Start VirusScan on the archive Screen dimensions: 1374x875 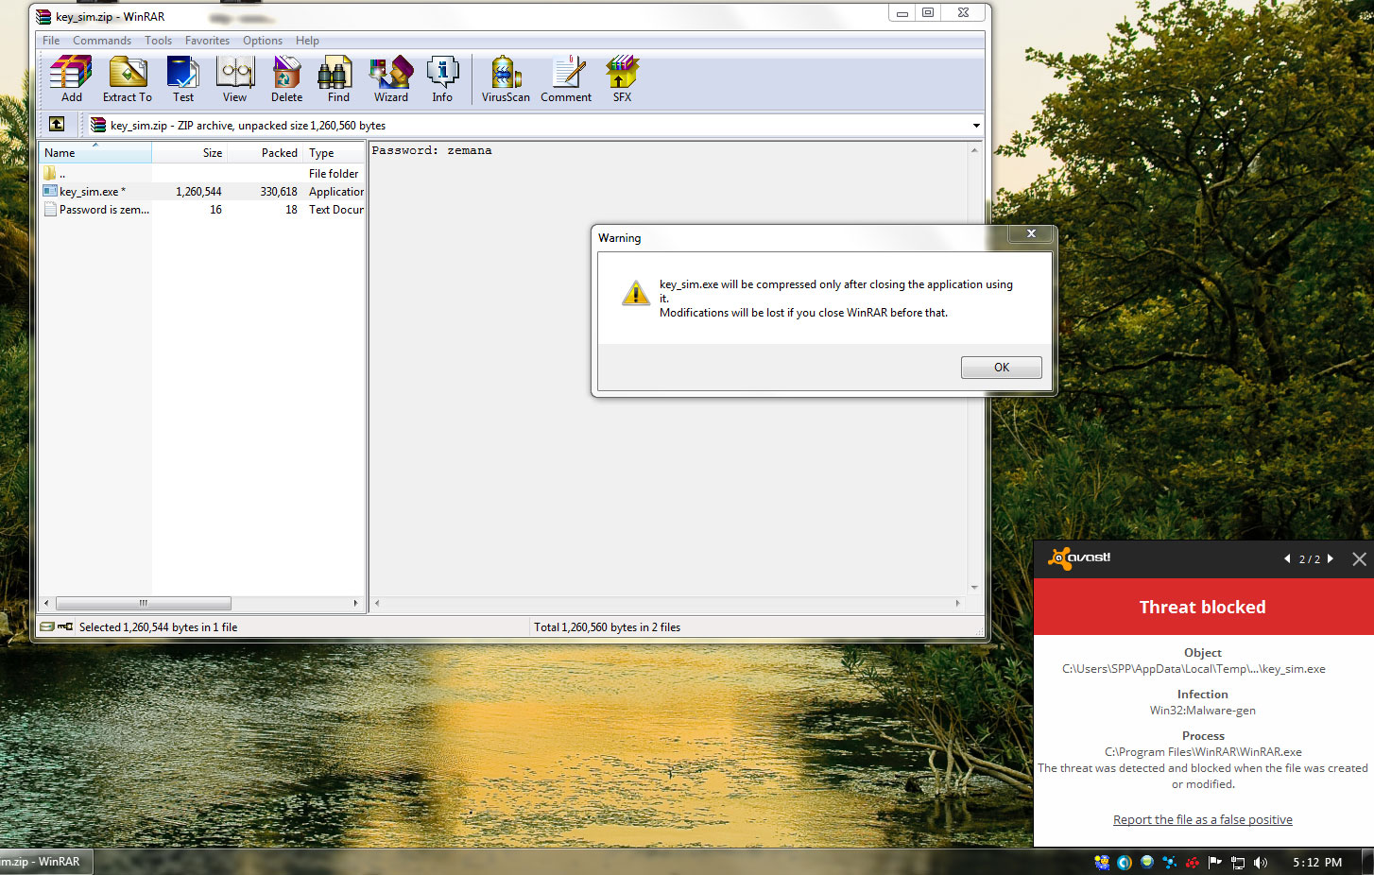(x=506, y=78)
